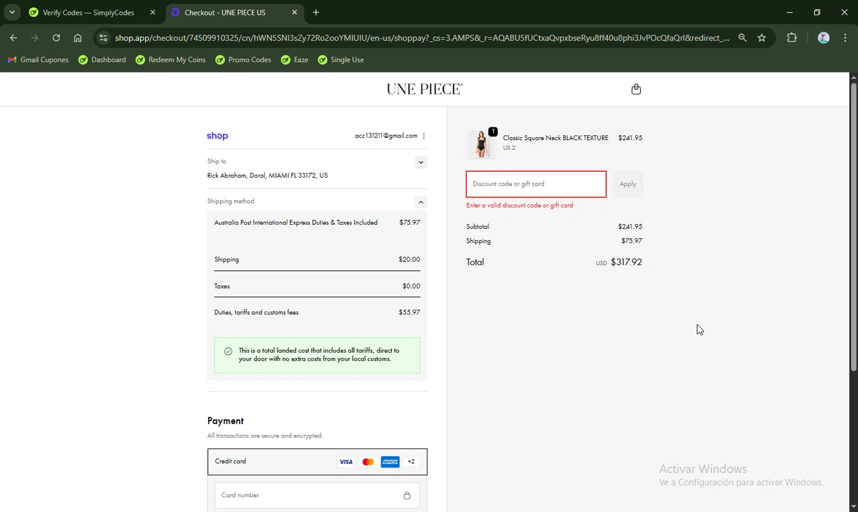
Task: Open the Chrome profile avatar
Action: coord(824,38)
